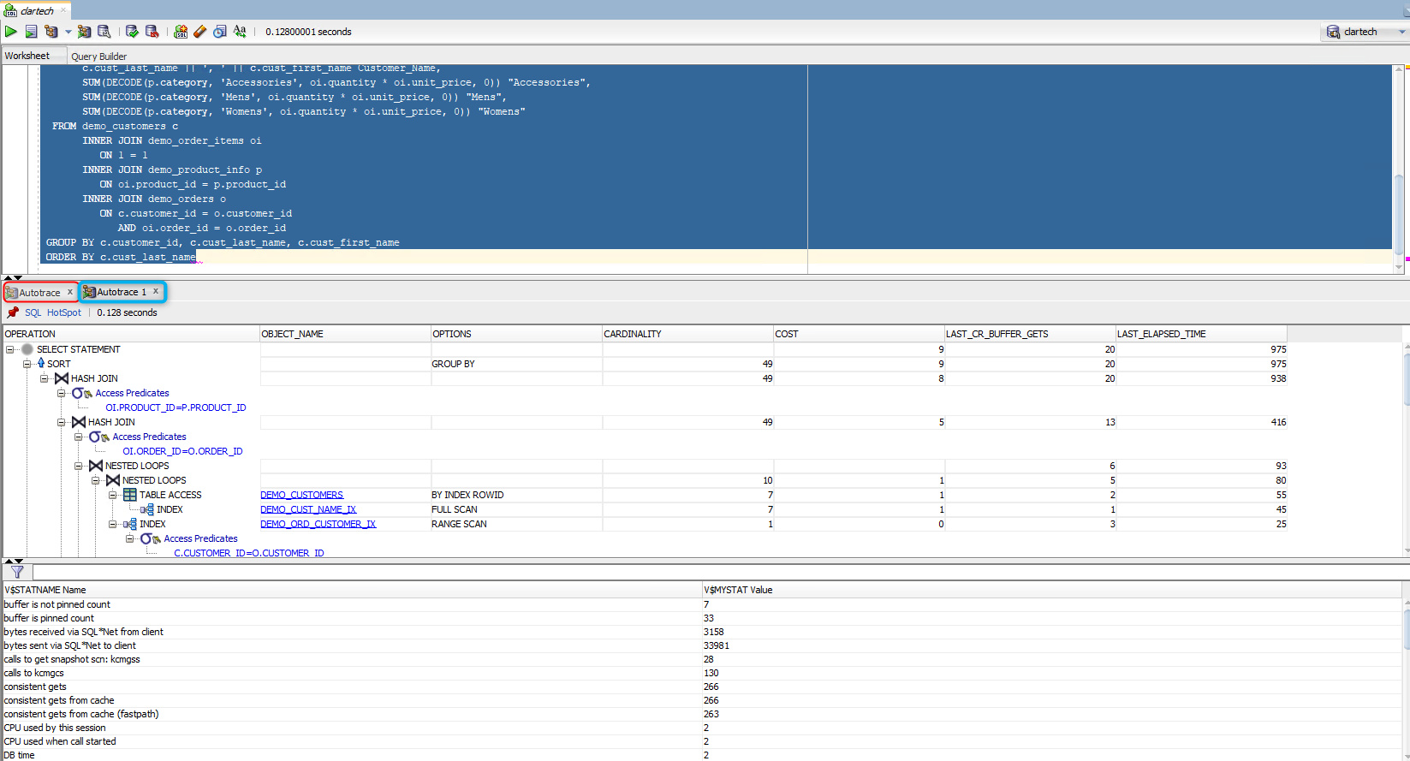Click the connection icon in clartech dropdown

[1334, 32]
